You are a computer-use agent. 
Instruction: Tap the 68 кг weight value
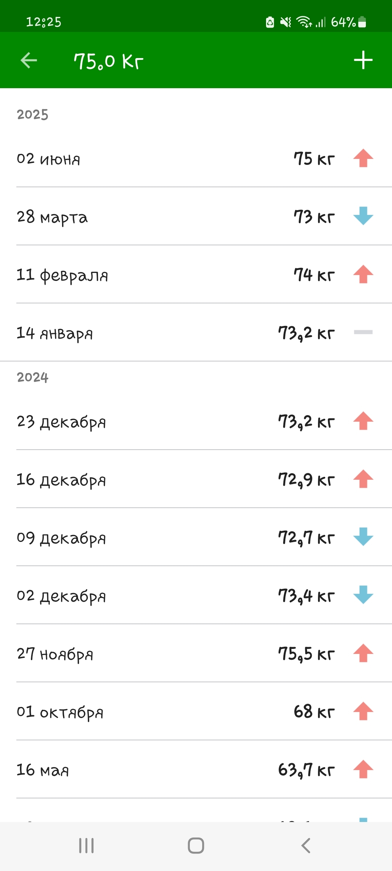click(314, 712)
